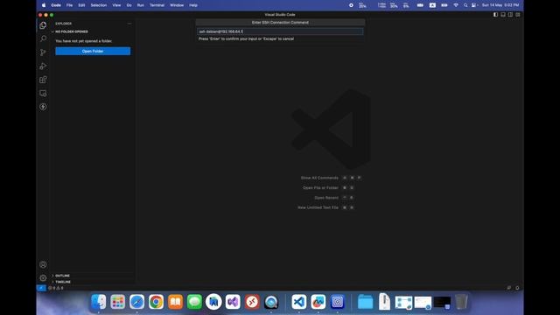The width and height of the screenshot is (560, 315).
Task: Open the Help menu
Action: pyautogui.click(x=193, y=5)
